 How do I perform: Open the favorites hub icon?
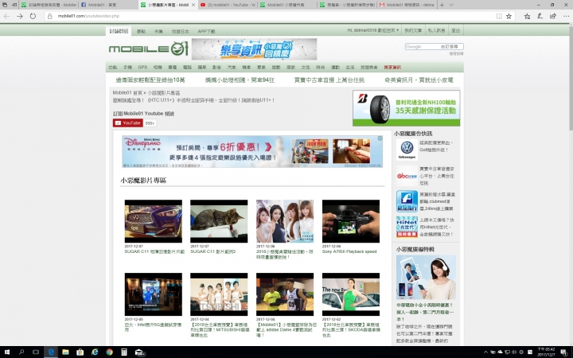[527, 16]
